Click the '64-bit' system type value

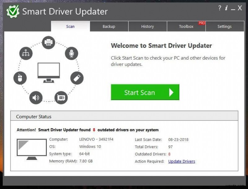84,154
